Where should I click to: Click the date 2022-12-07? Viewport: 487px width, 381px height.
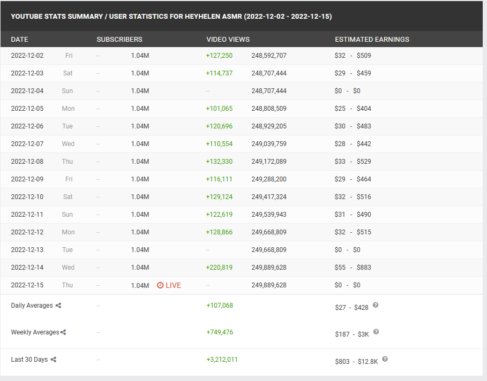point(27,144)
